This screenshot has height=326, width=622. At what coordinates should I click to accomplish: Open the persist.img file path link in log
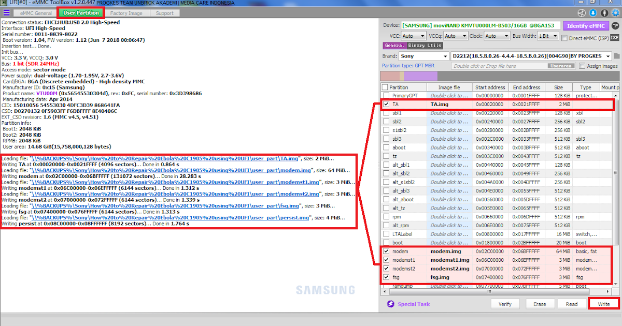tap(171, 218)
